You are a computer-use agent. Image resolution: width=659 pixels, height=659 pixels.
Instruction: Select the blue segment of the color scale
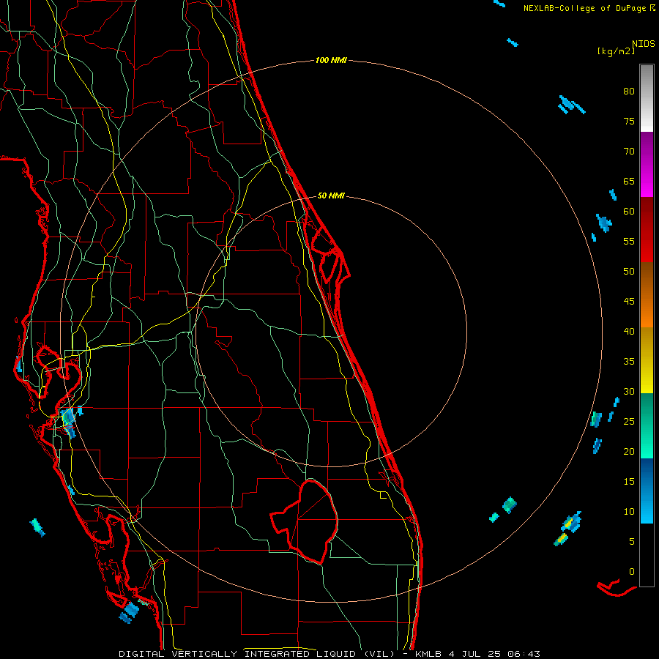pyautogui.click(x=647, y=491)
